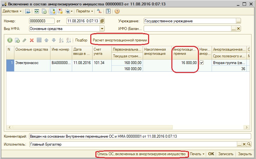Clear the ИФО field with X button
256x159 pixels.
tap(238, 29)
